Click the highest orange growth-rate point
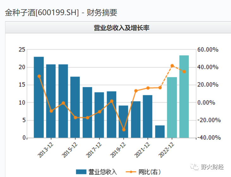Screen dimensions: 231x177 (172, 66)
